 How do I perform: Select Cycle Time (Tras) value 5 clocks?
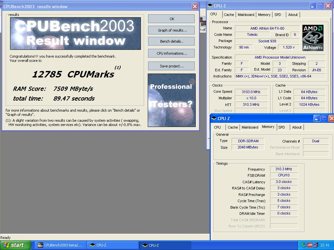click(284, 201)
